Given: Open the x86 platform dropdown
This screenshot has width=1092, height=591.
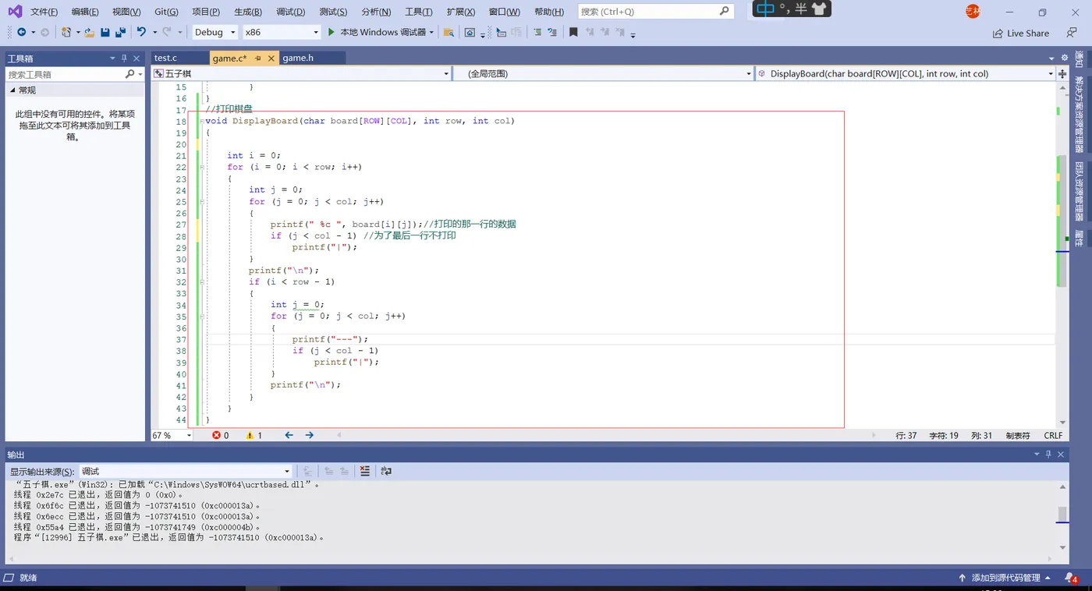Looking at the screenshot, I should pos(282,32).
